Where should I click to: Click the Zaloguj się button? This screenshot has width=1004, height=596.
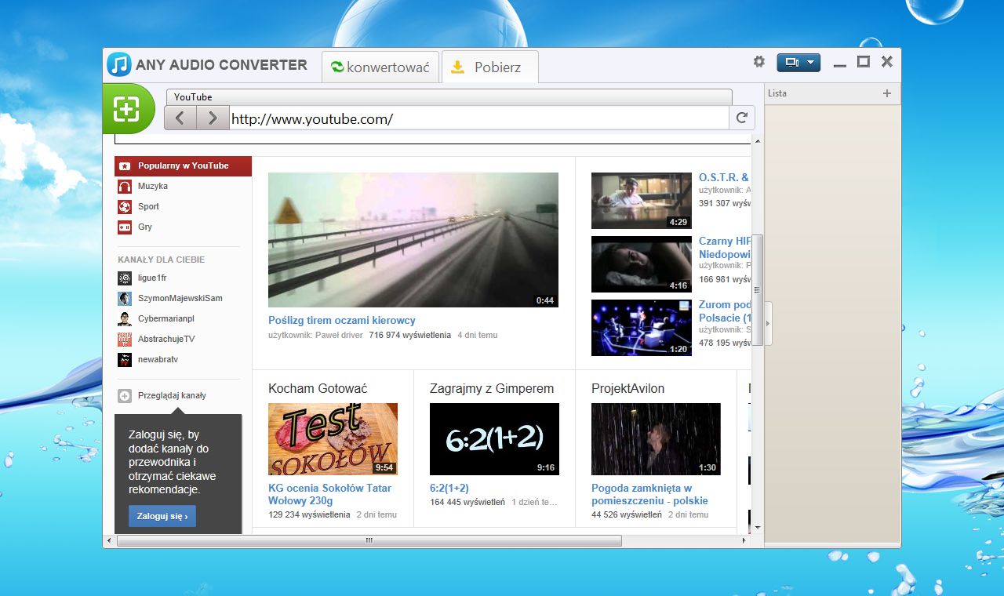162,516
